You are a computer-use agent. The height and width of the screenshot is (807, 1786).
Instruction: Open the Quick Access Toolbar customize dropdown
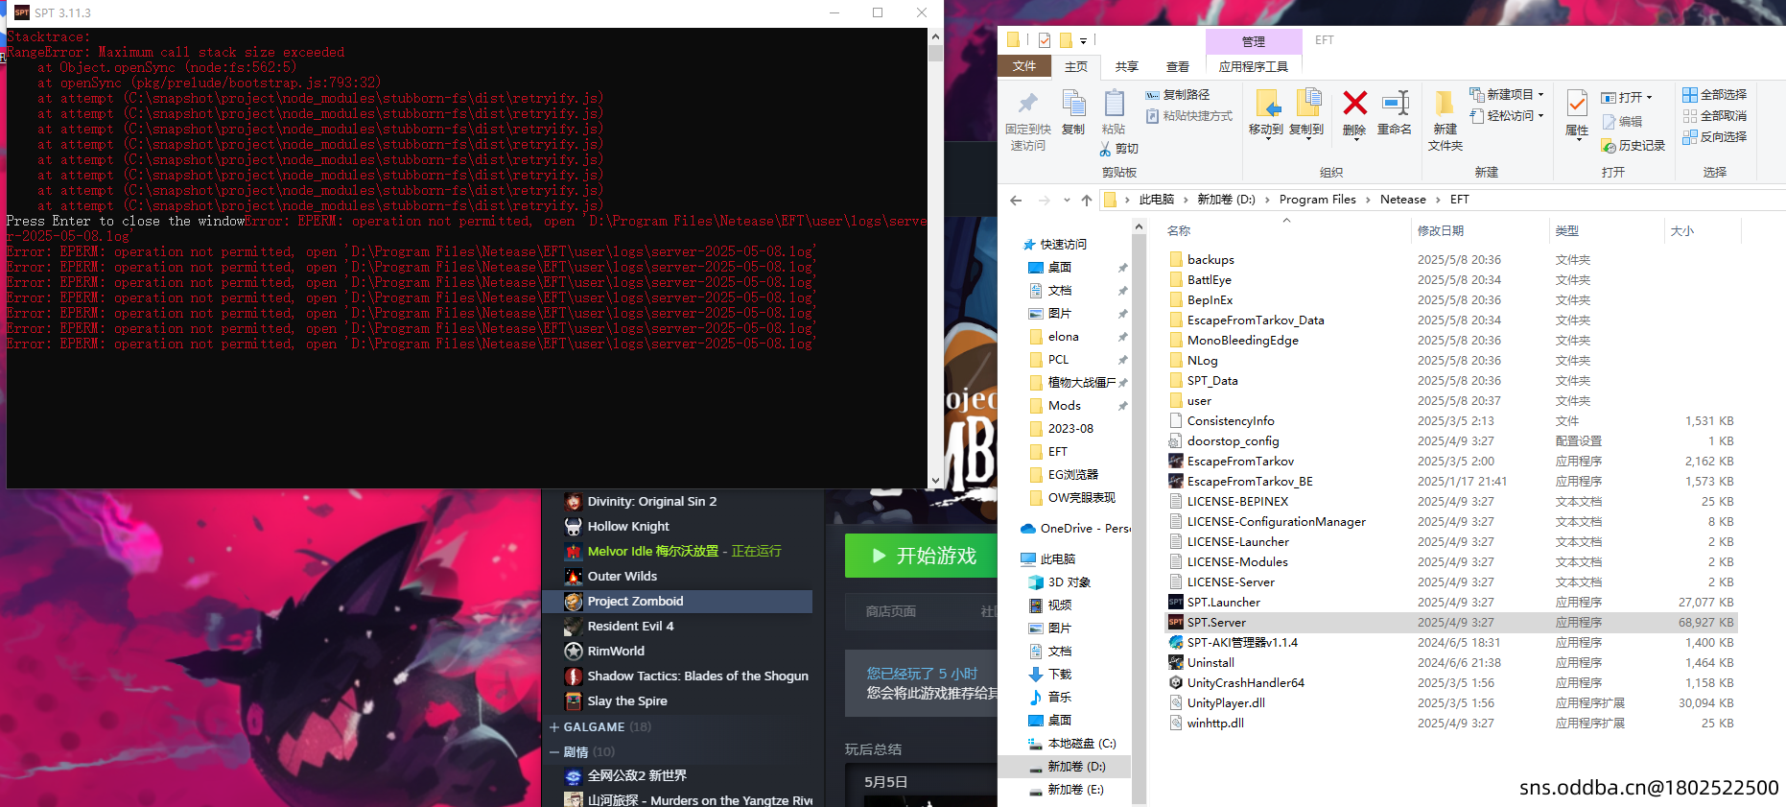click(x=1083, y=40)
